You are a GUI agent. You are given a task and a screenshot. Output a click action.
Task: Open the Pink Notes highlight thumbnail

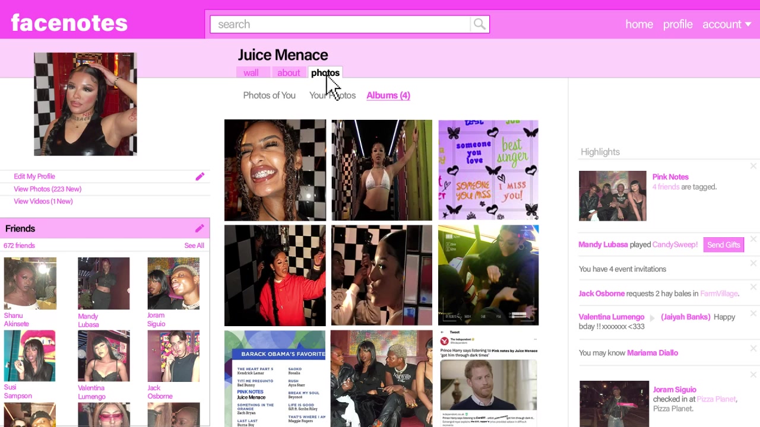(x=613, y=196)
